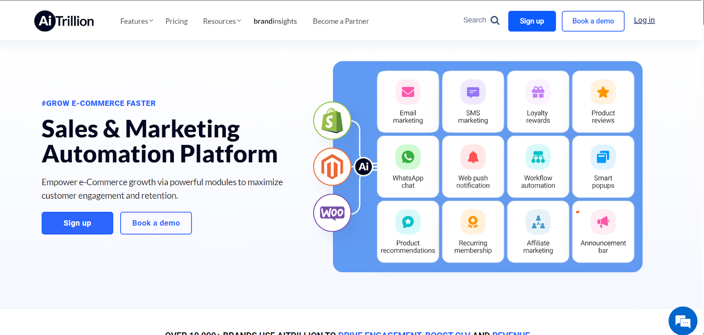Select the Affiliate marketing icon
704x335 pixels.
click(538, 222)
